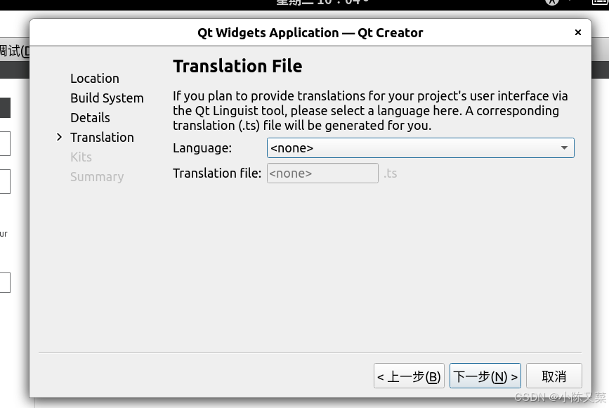Click the 下一步(N) next button
The height and width of the screenshot is (408, 609).
(485, 376)
